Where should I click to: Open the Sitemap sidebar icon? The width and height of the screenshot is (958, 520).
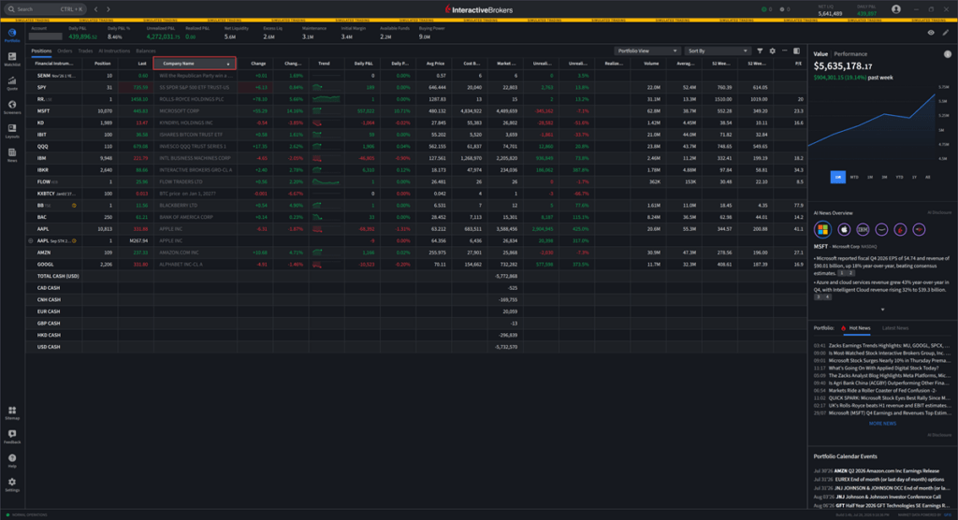[11, 413]
